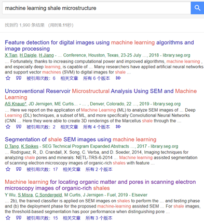Open the Segmentation of shale SEM images title
Image resolution: width=204 pixels, height=223 pixels.
[x=80, y=139]
